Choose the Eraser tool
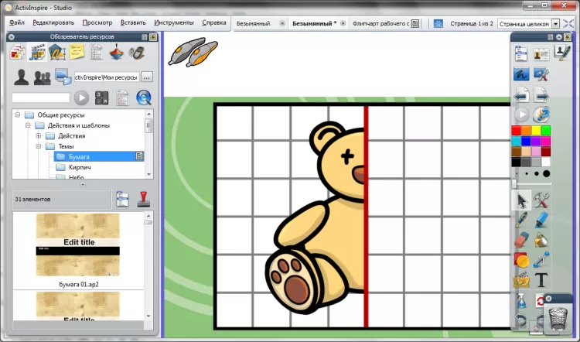The width and height of the screenshot is (580, 342). click(522, 239)
